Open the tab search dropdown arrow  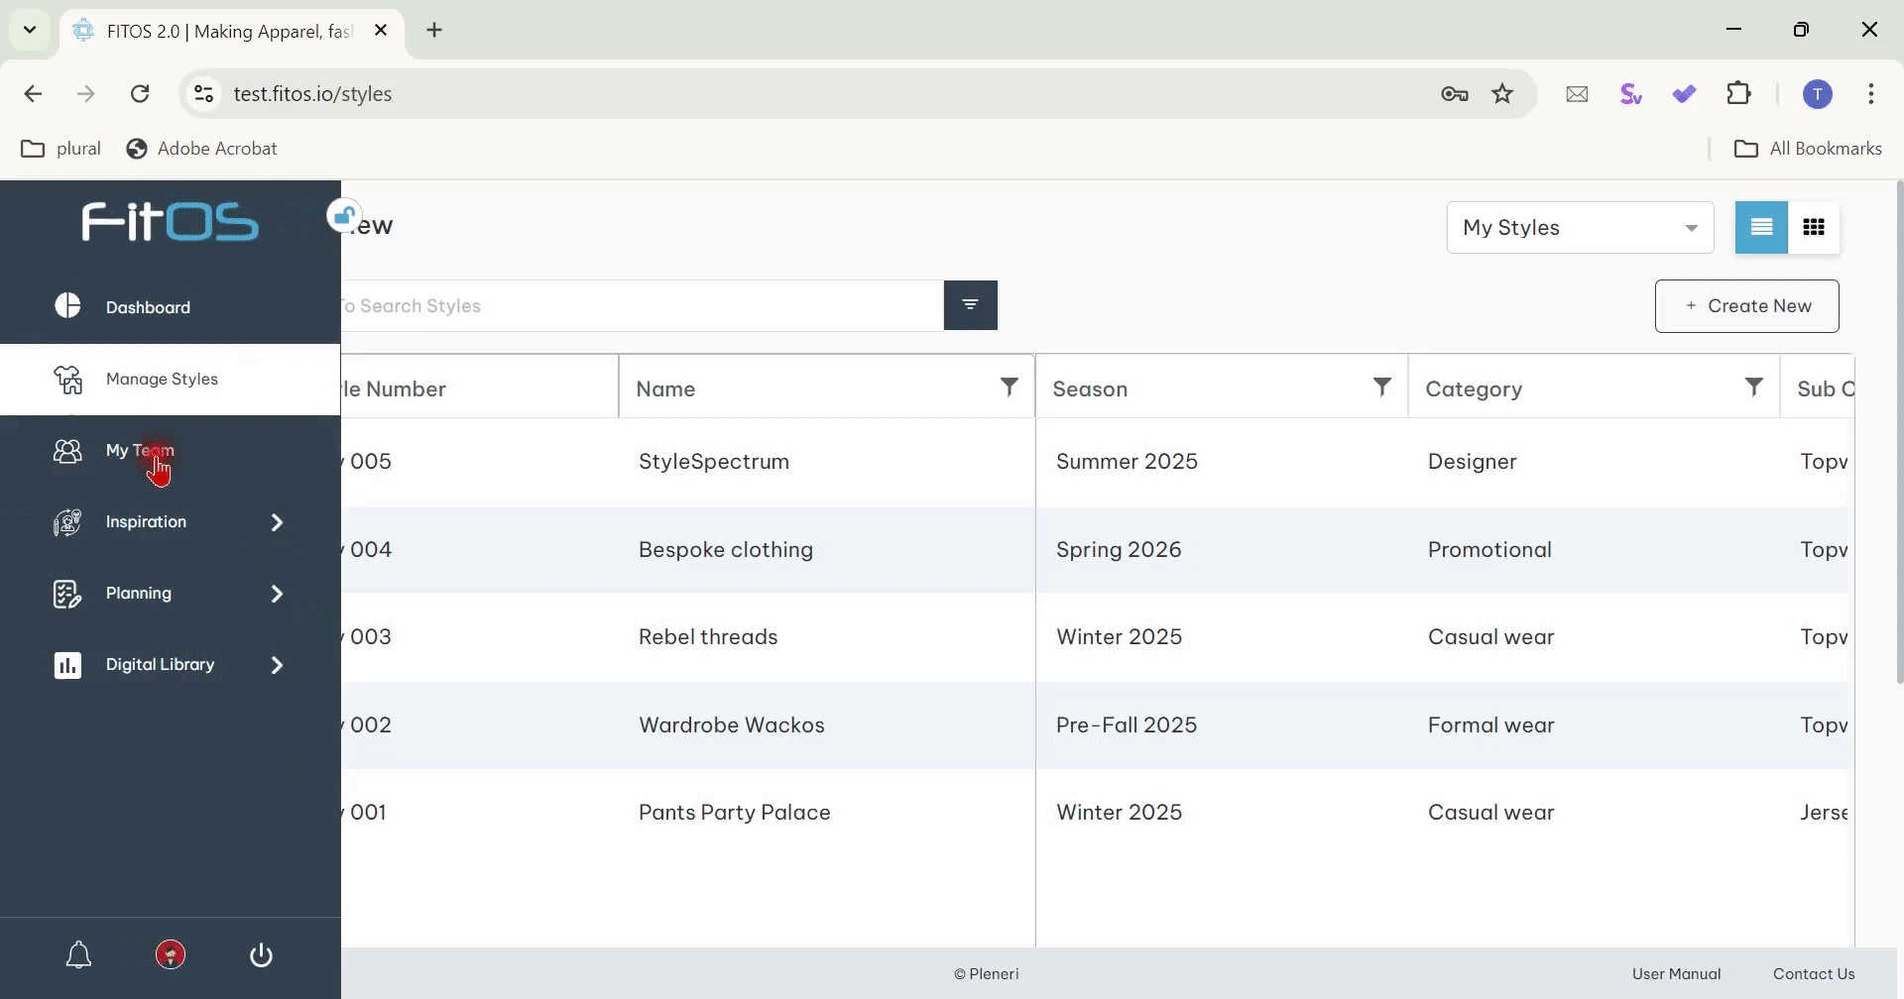click(x=30, y=30)
